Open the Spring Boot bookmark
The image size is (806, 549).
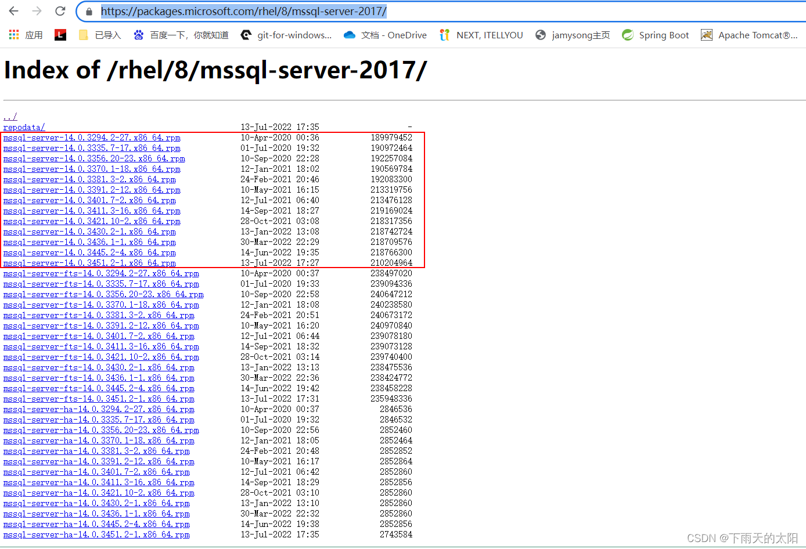click(656, 35)
